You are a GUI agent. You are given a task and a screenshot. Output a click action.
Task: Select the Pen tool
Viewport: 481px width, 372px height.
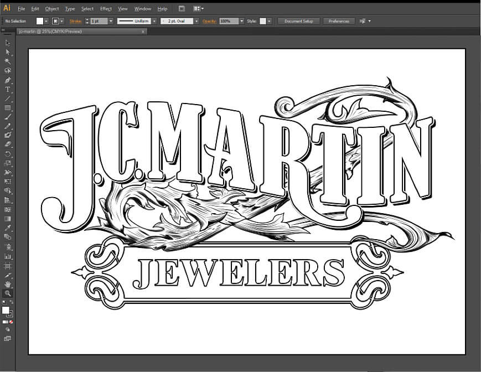pyautogui.click(x=8, y=80)
